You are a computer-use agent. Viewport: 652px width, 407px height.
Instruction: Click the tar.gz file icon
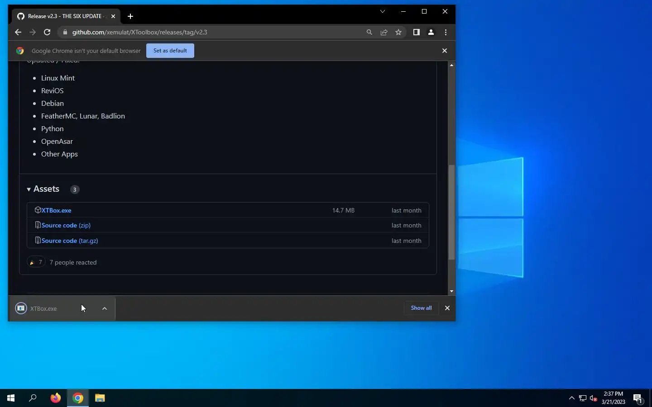click(38, 240)
